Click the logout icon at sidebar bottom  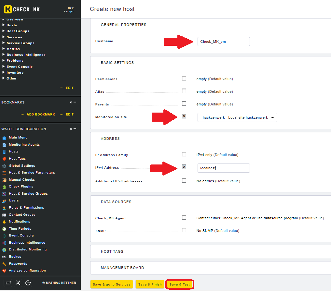[x=28, y=283]
